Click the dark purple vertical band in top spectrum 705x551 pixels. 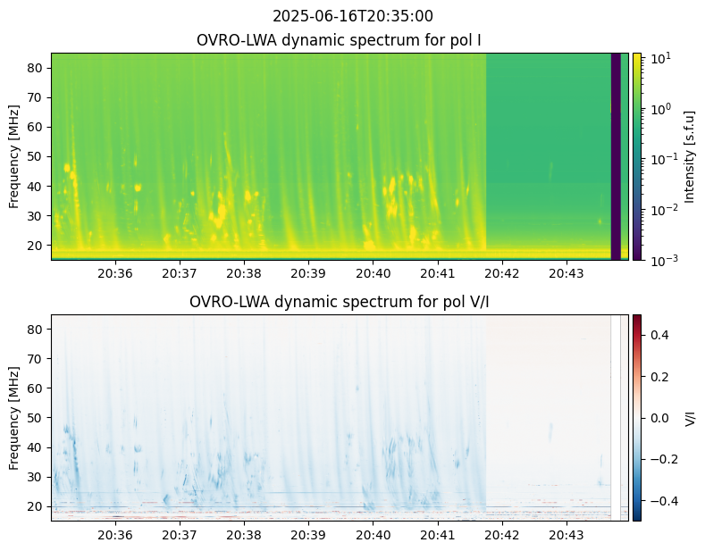click(x=616, y=156)
